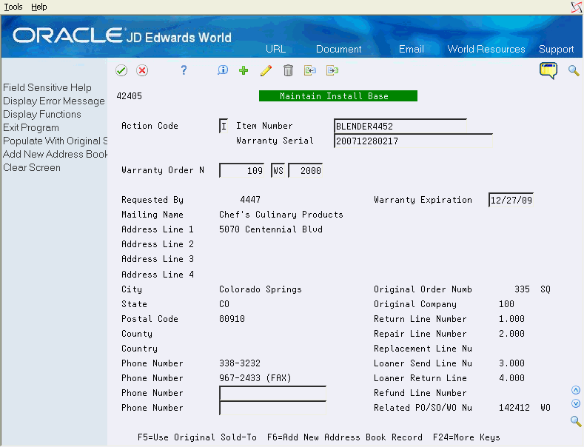This screenshot has height=447, width=584.
Task: Click the Action Code input field
Action: click(x=224, y=126)
